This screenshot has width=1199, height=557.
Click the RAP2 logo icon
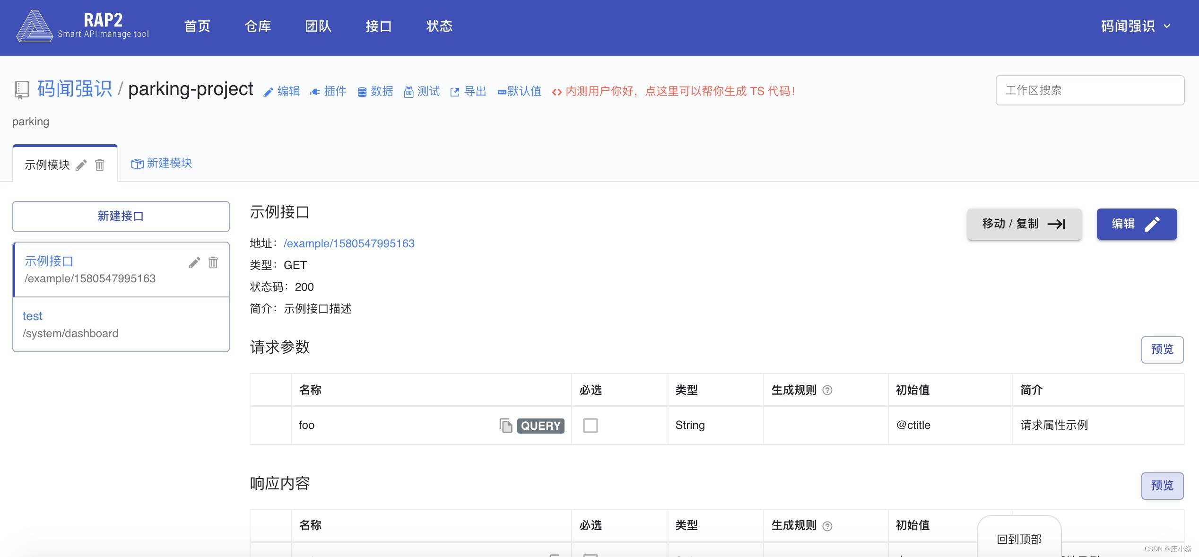pyautogui.click(x=35, y=27)
